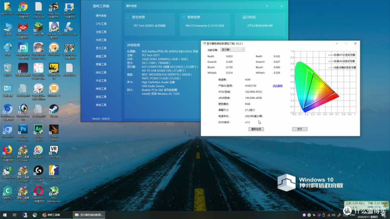Open the Administrator folder icon
Screen dimensions: 390x219
[8, 9]
